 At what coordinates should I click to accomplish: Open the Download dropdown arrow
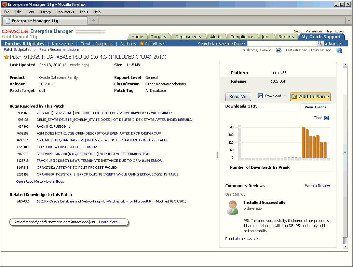(x=285, y=96)
